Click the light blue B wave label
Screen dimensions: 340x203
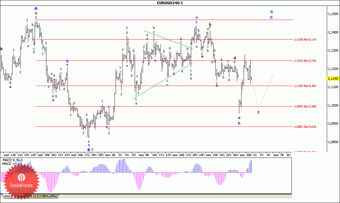[272, 12]
